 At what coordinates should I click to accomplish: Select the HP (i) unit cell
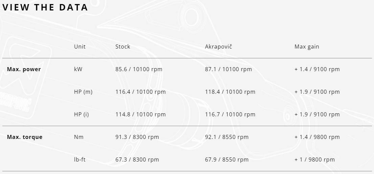pyautogui.click(x=81, y=114)
